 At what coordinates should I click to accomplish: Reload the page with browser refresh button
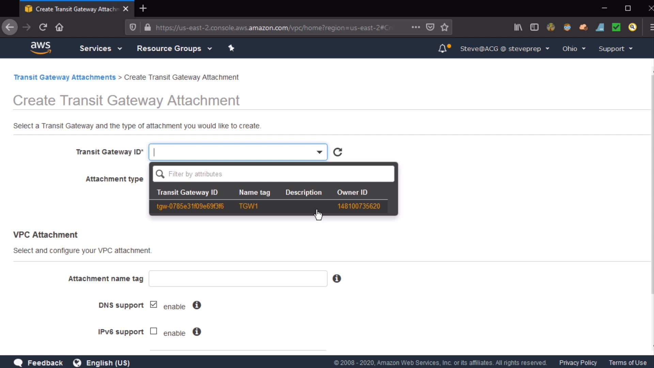(43, 27)
